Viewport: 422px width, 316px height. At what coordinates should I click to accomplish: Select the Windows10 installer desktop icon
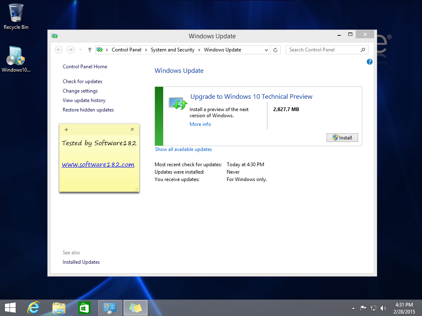[16, 59]
